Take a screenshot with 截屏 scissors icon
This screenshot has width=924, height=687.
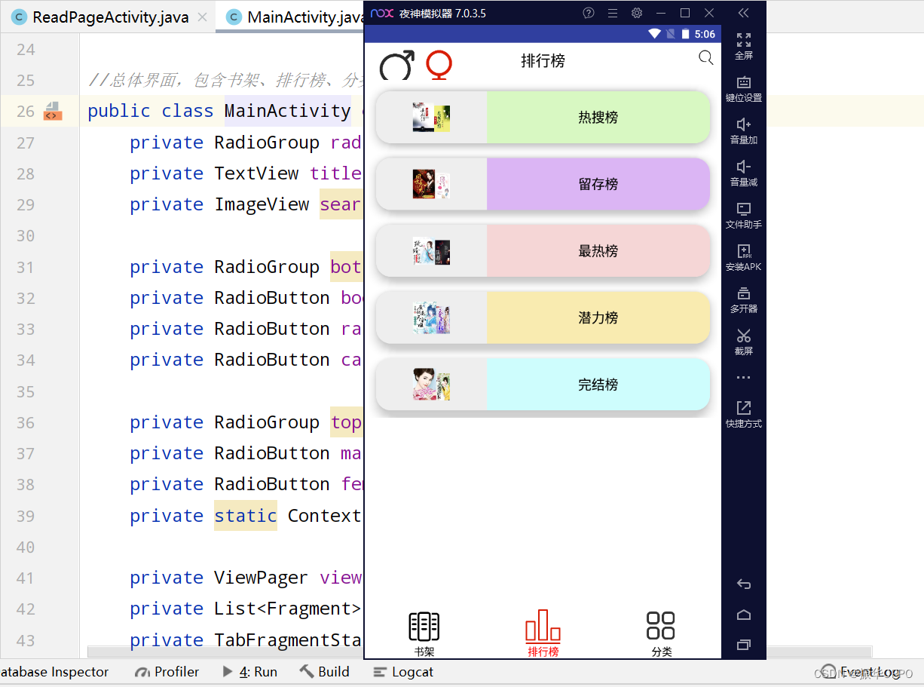[x=744, y=342]
